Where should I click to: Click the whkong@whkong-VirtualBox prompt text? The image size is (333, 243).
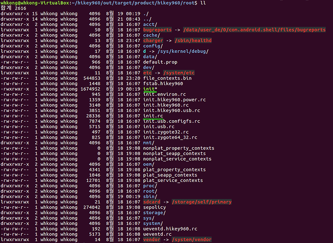tap(35, 3)
